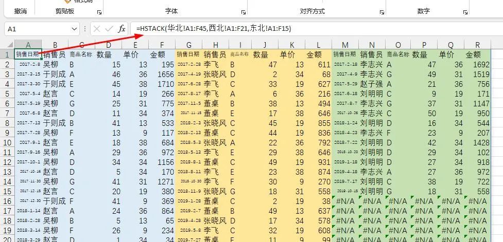Select cell R6 with value 1147
The height and width of the screenshot is (242, 503).
(478, 103)
